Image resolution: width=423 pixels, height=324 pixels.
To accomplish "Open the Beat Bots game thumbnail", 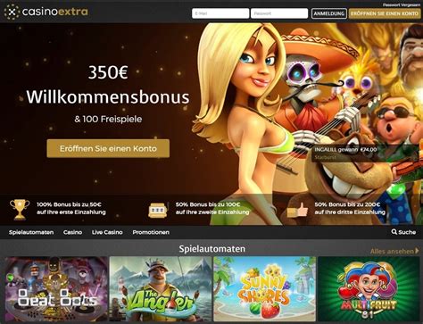I will 56,289.
